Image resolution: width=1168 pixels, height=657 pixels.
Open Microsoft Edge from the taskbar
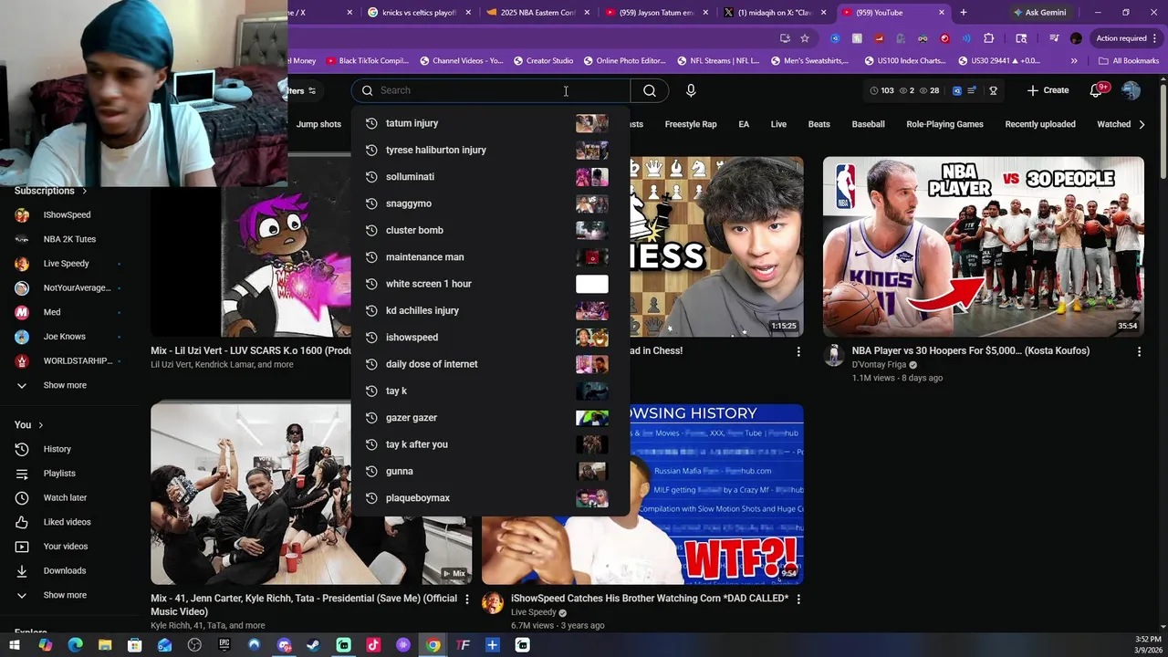coord(75,645)
